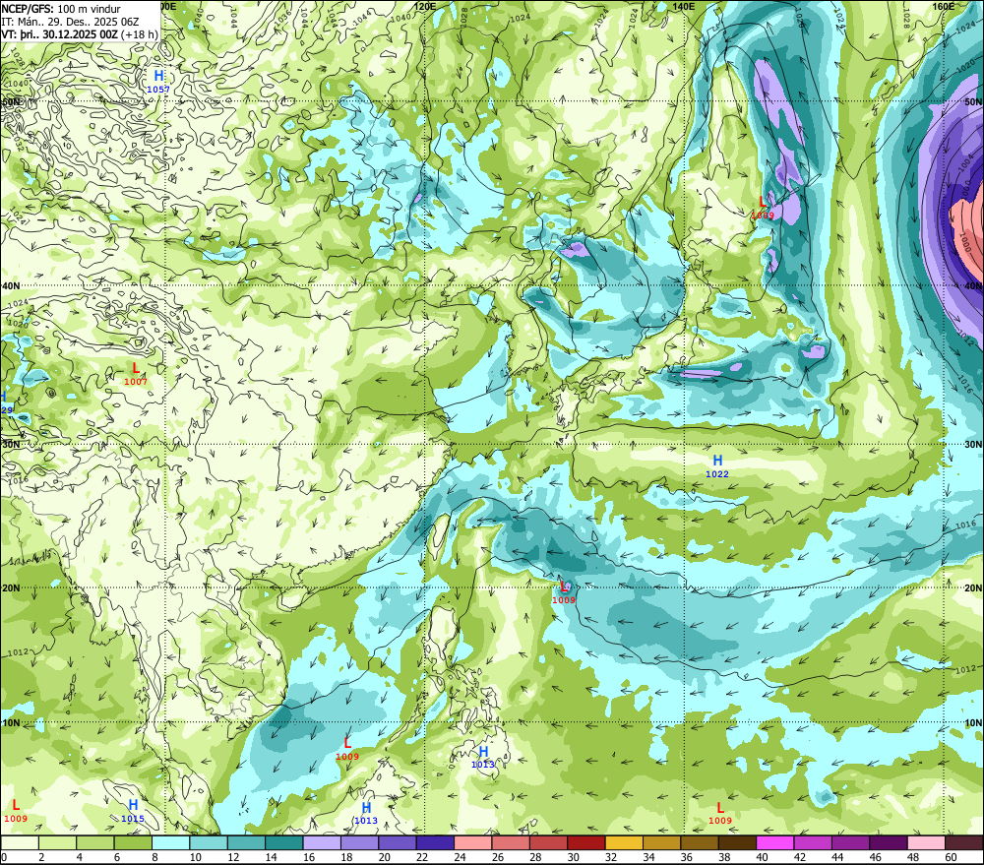Pick the green 4–6 legend swatch

[x=95, y=842]
